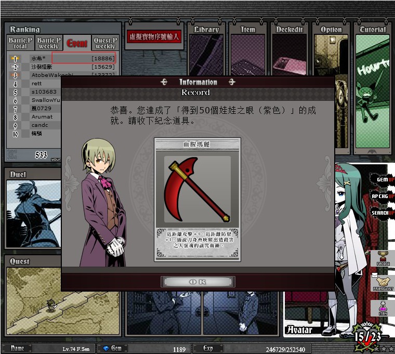
Task: Open the Record trophy icon
Action: pos(383,258)
